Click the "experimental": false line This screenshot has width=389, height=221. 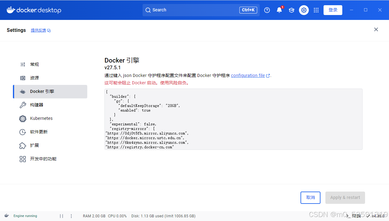tap(133, 124)
